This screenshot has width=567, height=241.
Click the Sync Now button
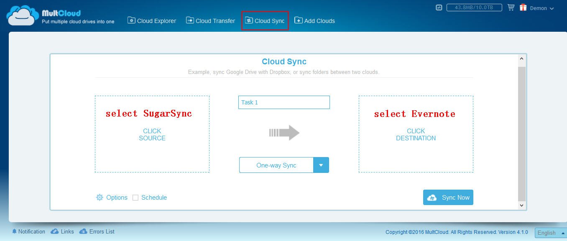coord(448,198)
